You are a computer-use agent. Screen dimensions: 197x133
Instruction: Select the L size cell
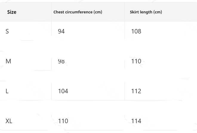[x=7, y=91]
